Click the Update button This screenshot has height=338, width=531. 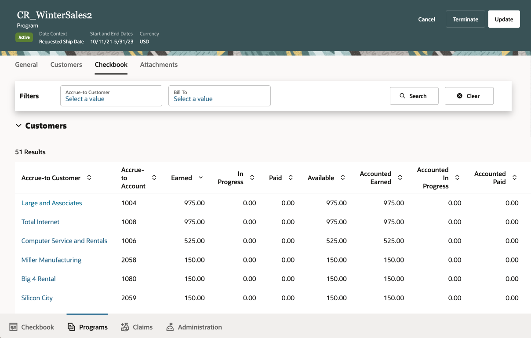pyautogui.click(x=504, y=19)
